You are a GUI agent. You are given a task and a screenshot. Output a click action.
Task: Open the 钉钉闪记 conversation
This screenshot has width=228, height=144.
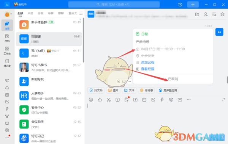click(x=49, y=138)
